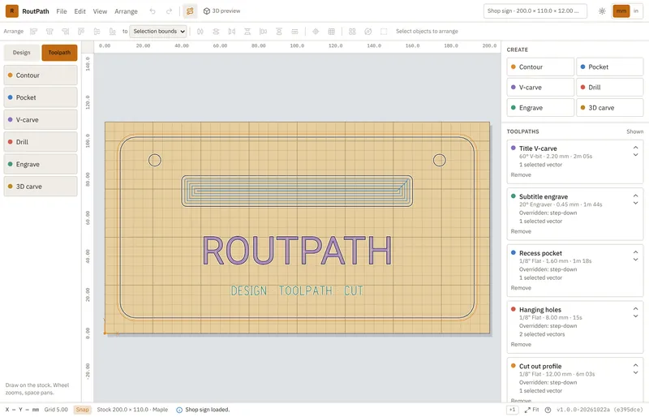Remove the Recess pocket toolpath
This screenshot has width=649, height=417.
(521, 288)
